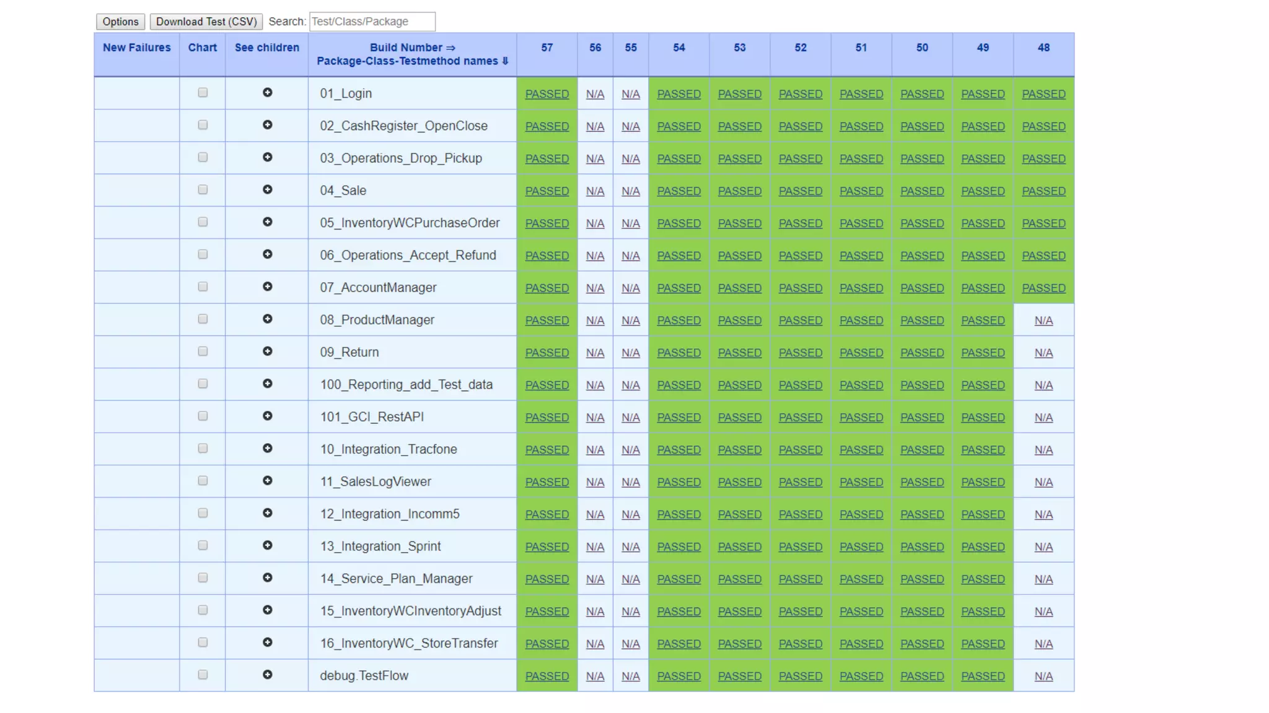Tick chart checkbox for 08_ProductManager
This screenshot has height=713, width=1269.
point(203,319)
